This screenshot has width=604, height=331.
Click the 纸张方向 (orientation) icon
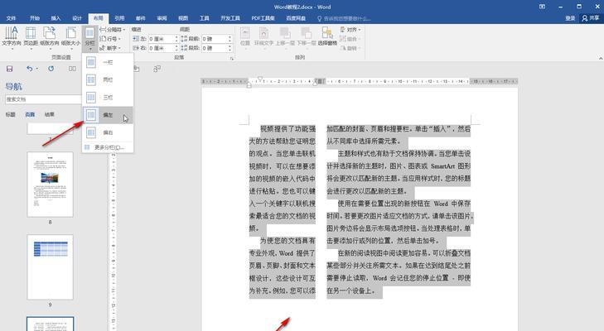[x=52, y=35]
